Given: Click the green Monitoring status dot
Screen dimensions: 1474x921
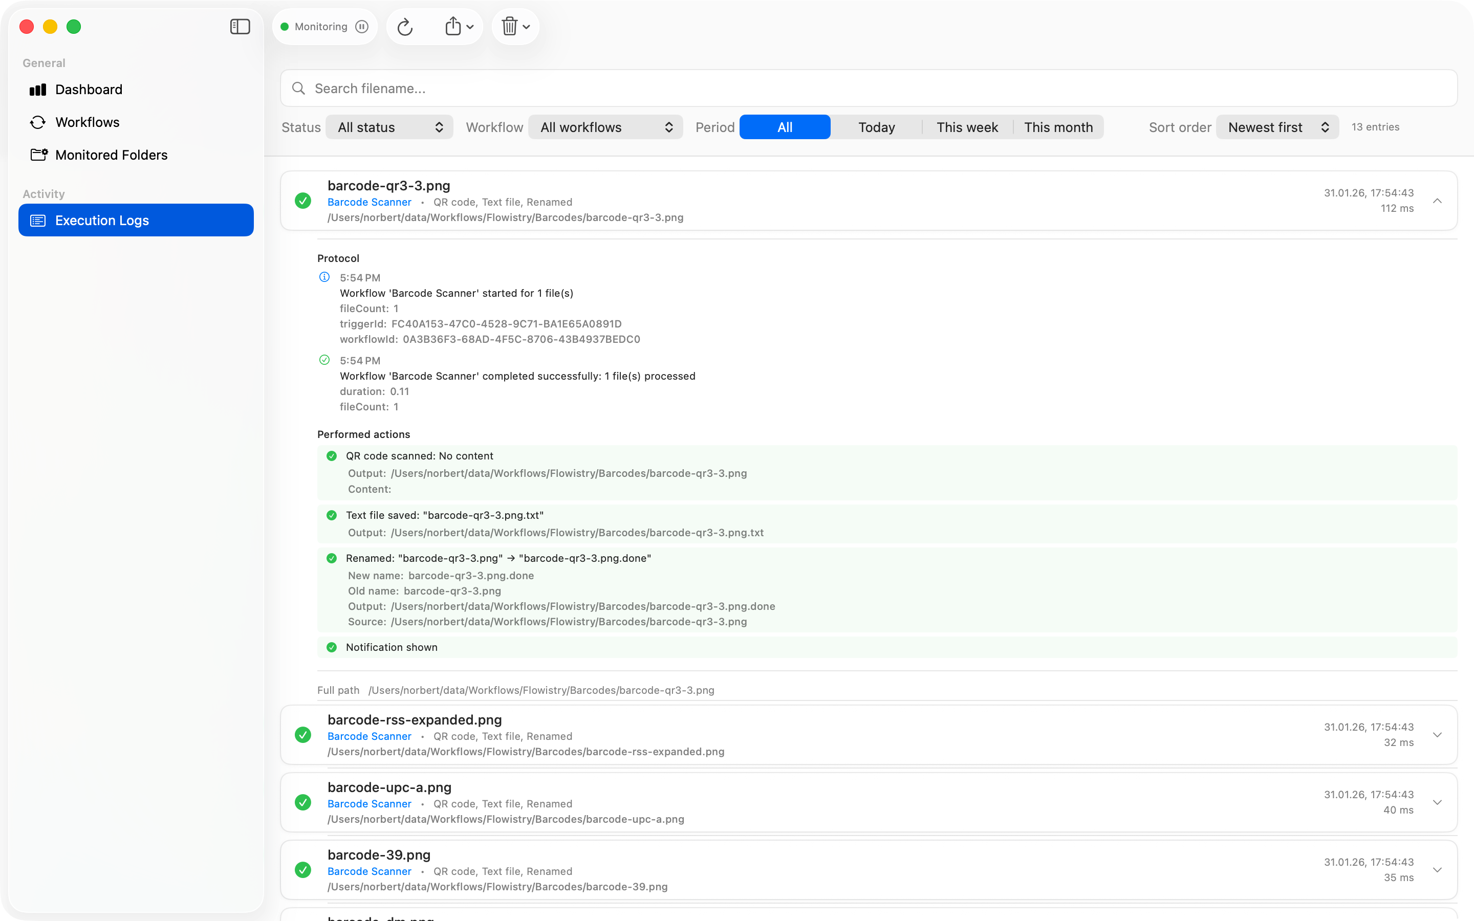Looking at the screenshot, I should pyautogui.click(x=285, y=27).
